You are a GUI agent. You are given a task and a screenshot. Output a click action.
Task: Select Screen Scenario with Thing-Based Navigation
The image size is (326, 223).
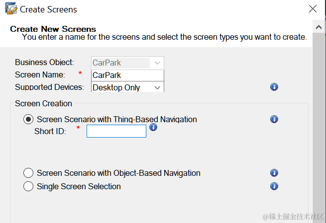tap(29, 119)
